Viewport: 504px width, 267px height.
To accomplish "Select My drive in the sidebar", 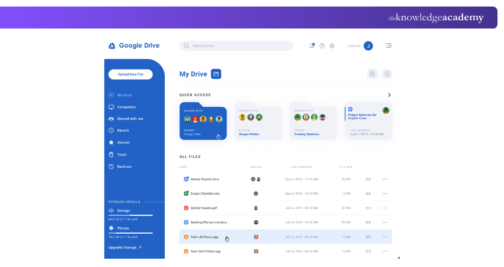I will [120, 95].
